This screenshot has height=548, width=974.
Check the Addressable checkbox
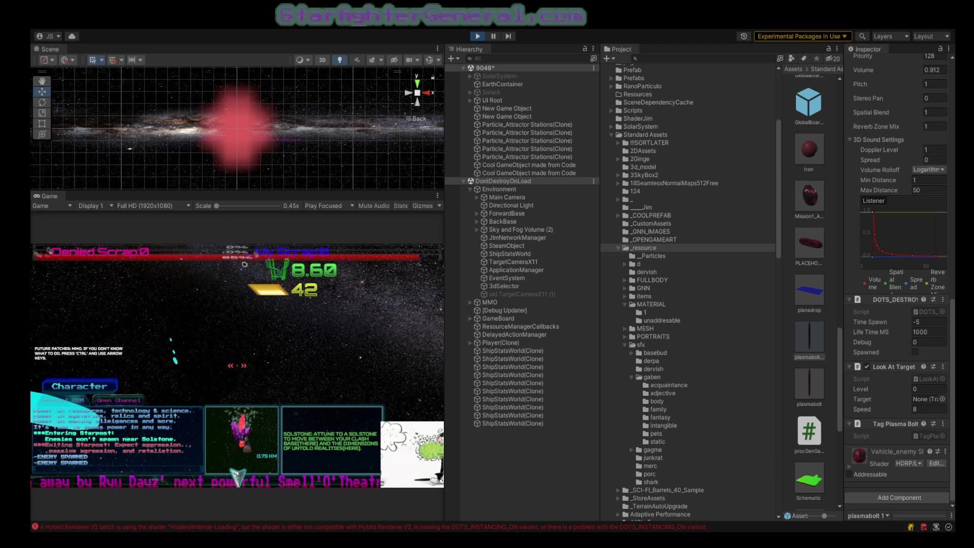pyautogui.click(x=849, y=474)
